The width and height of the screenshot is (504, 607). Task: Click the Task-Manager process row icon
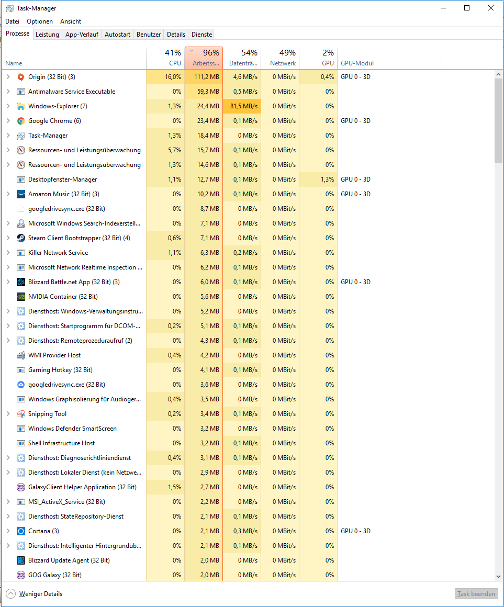[21, 136]
